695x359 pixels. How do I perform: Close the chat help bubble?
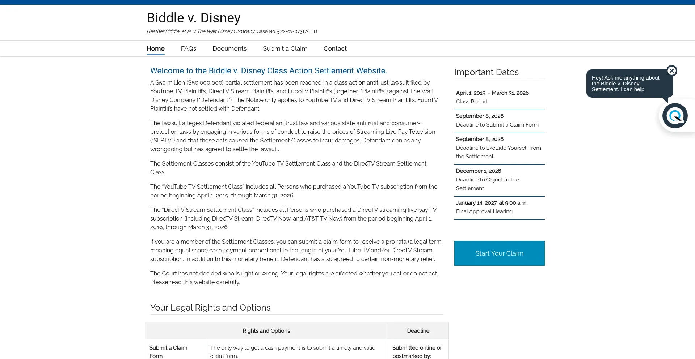pos(672,70)
